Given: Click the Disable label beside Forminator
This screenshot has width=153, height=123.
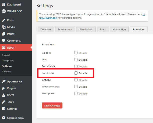Looking at the screenshot, I should [83, 73].
